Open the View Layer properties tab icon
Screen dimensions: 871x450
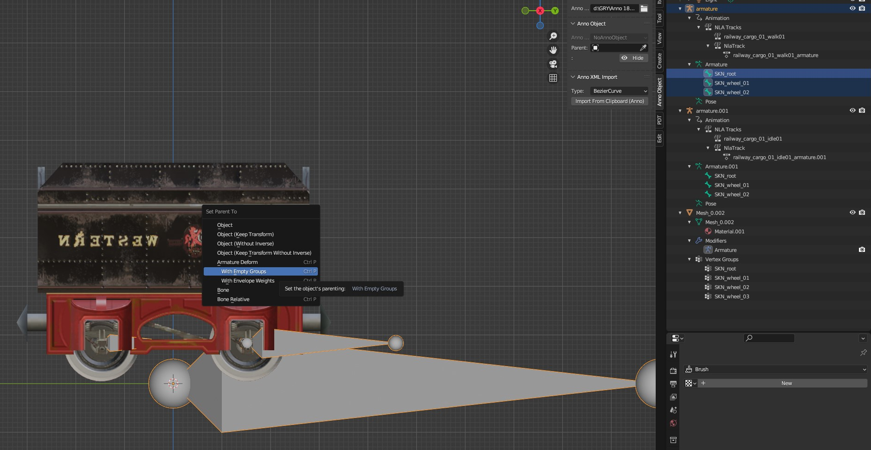[x=673, y=397]
